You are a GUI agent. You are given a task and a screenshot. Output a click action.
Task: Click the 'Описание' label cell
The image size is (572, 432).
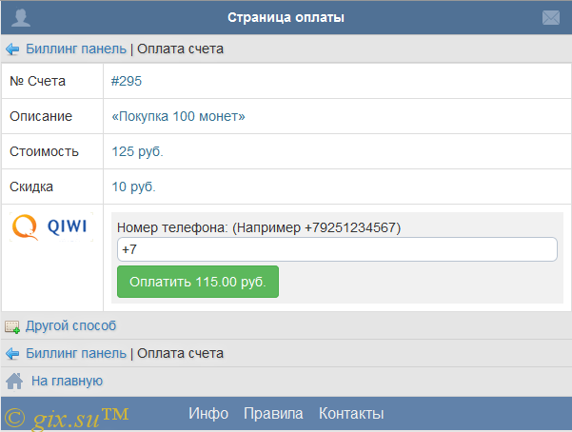[52, 116]
